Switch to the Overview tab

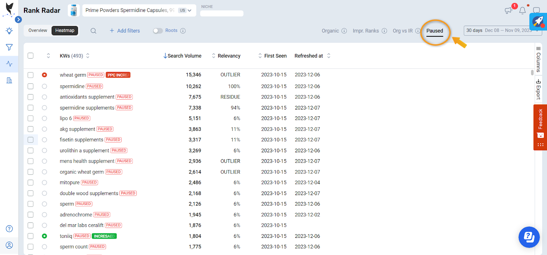pyautogui.click(x=38, y=30)
